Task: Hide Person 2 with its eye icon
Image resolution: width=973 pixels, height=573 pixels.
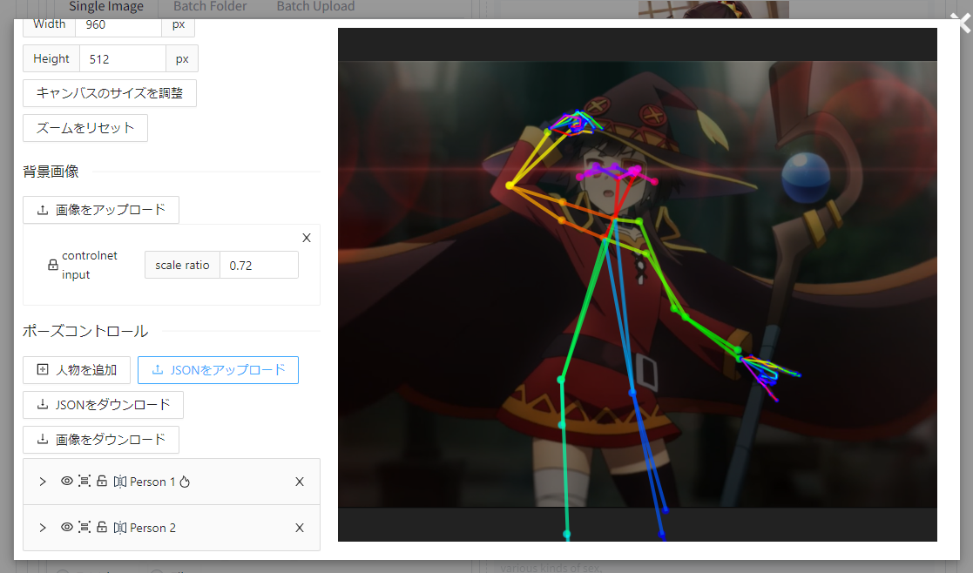Action: coord(67,527)
